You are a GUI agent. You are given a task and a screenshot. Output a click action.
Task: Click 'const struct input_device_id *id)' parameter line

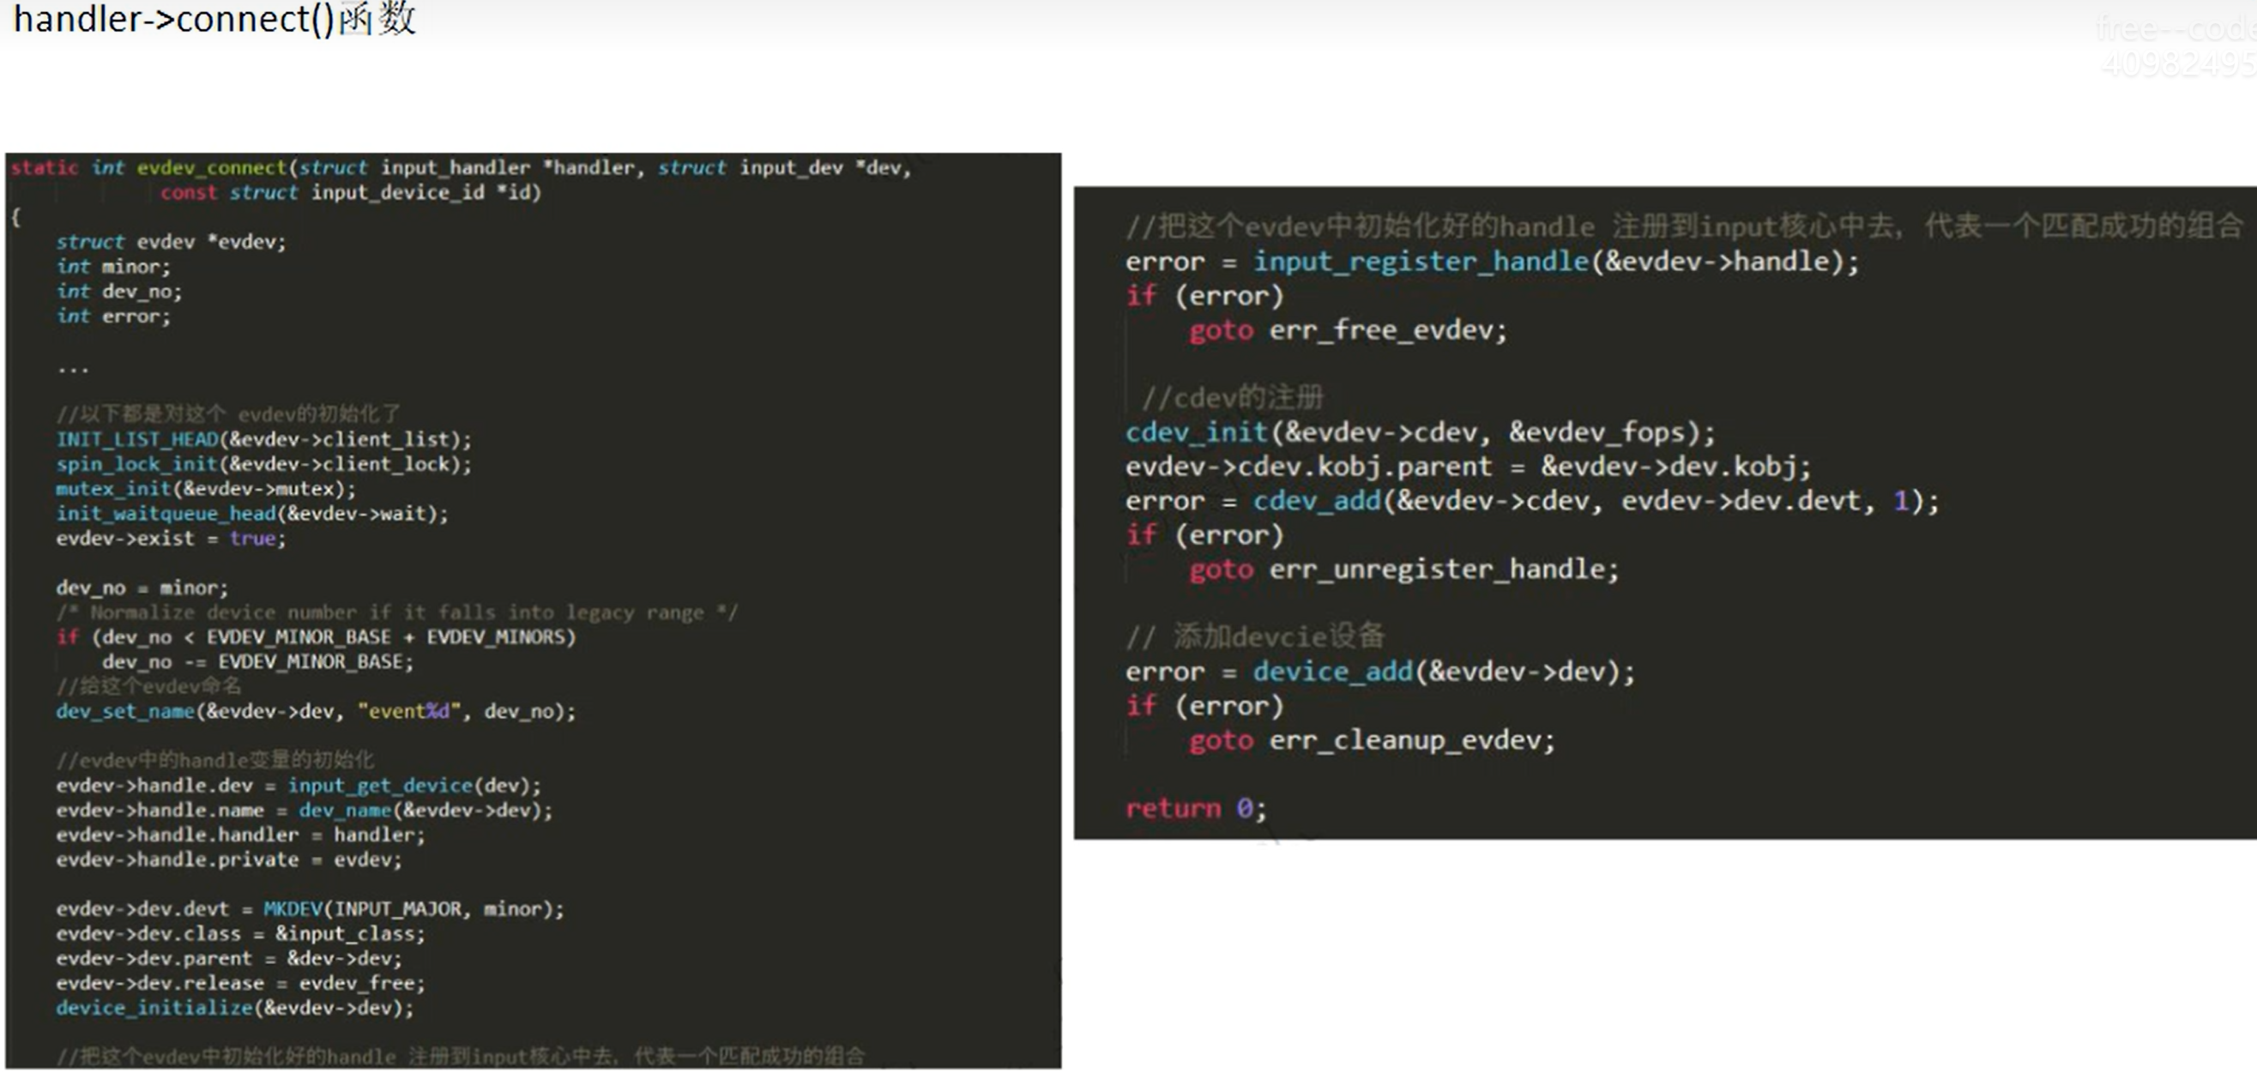351,192
